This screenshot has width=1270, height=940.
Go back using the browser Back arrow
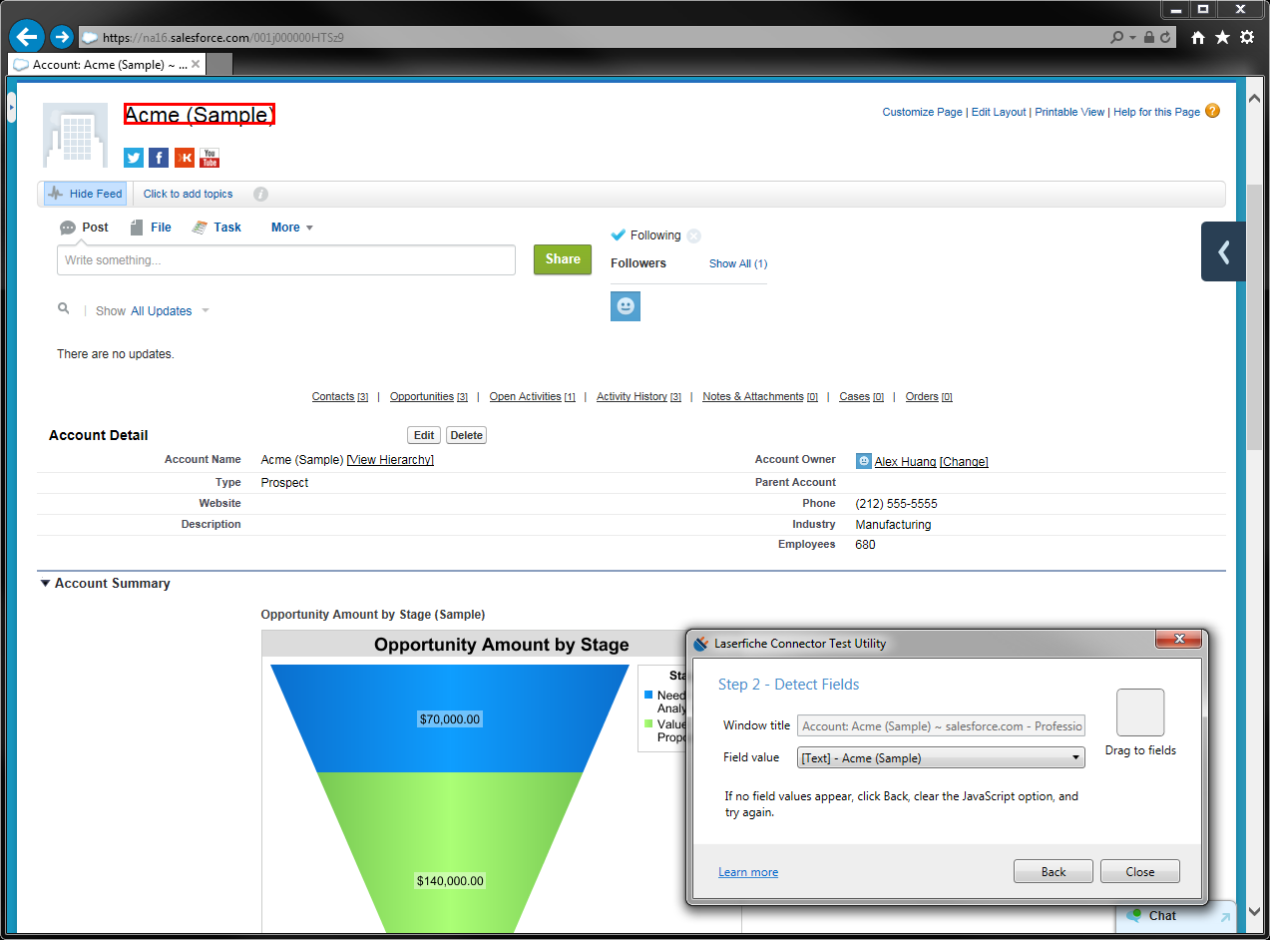click(26, 37)
